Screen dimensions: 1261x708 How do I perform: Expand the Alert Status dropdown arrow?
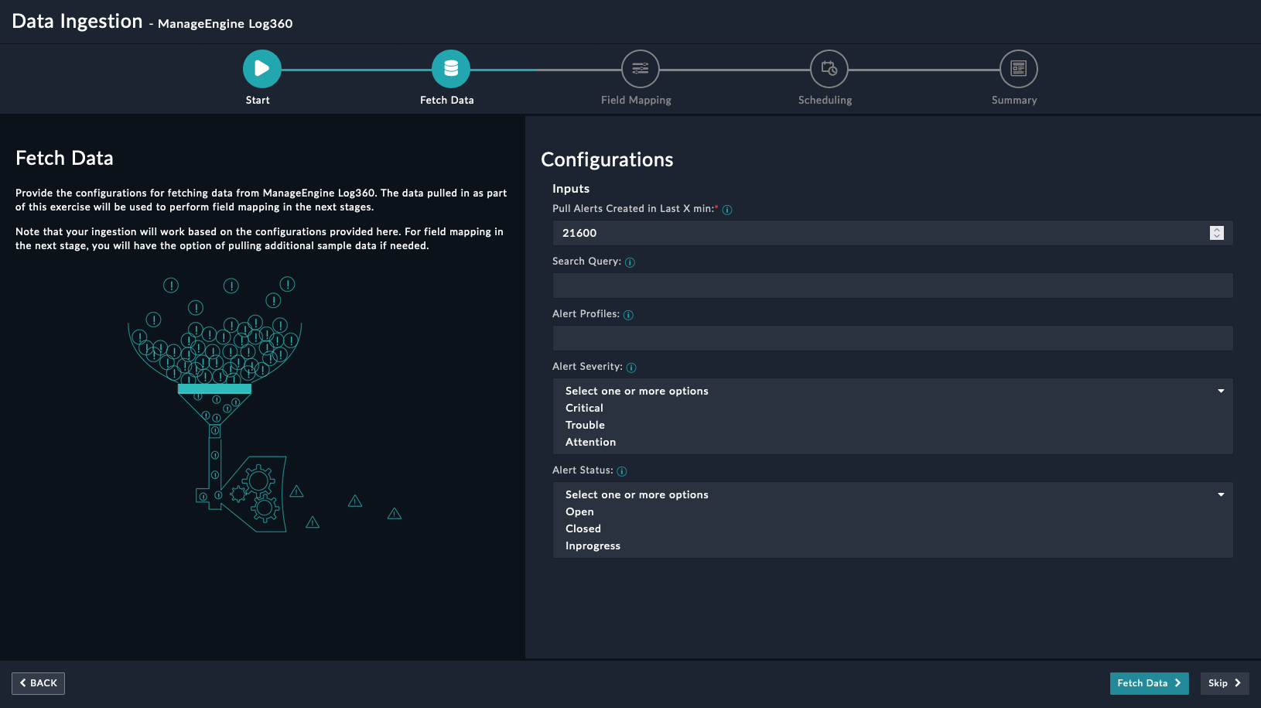point(1221,494)
